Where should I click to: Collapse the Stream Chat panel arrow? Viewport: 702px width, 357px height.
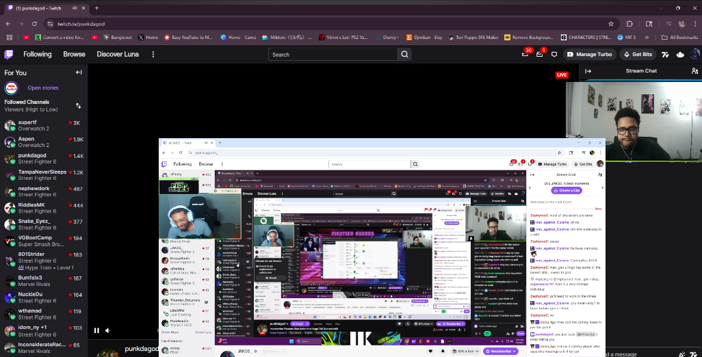(588, 71)
